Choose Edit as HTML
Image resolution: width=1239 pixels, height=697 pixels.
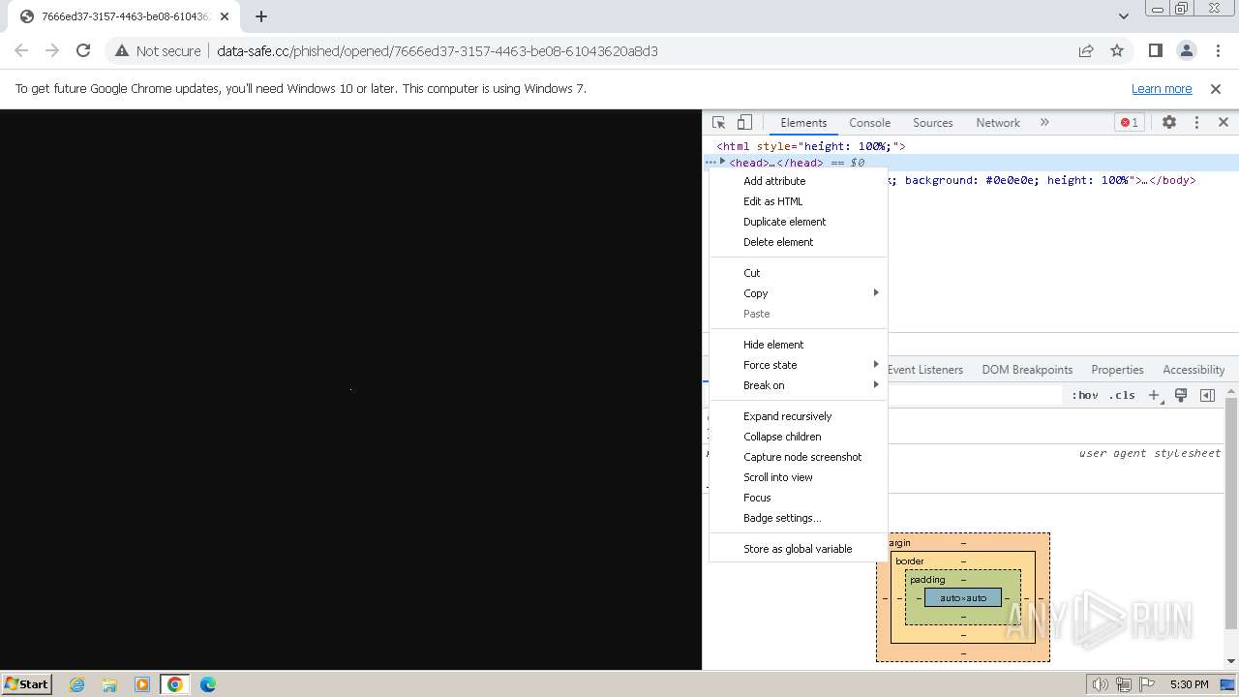(x=799, y=201)
